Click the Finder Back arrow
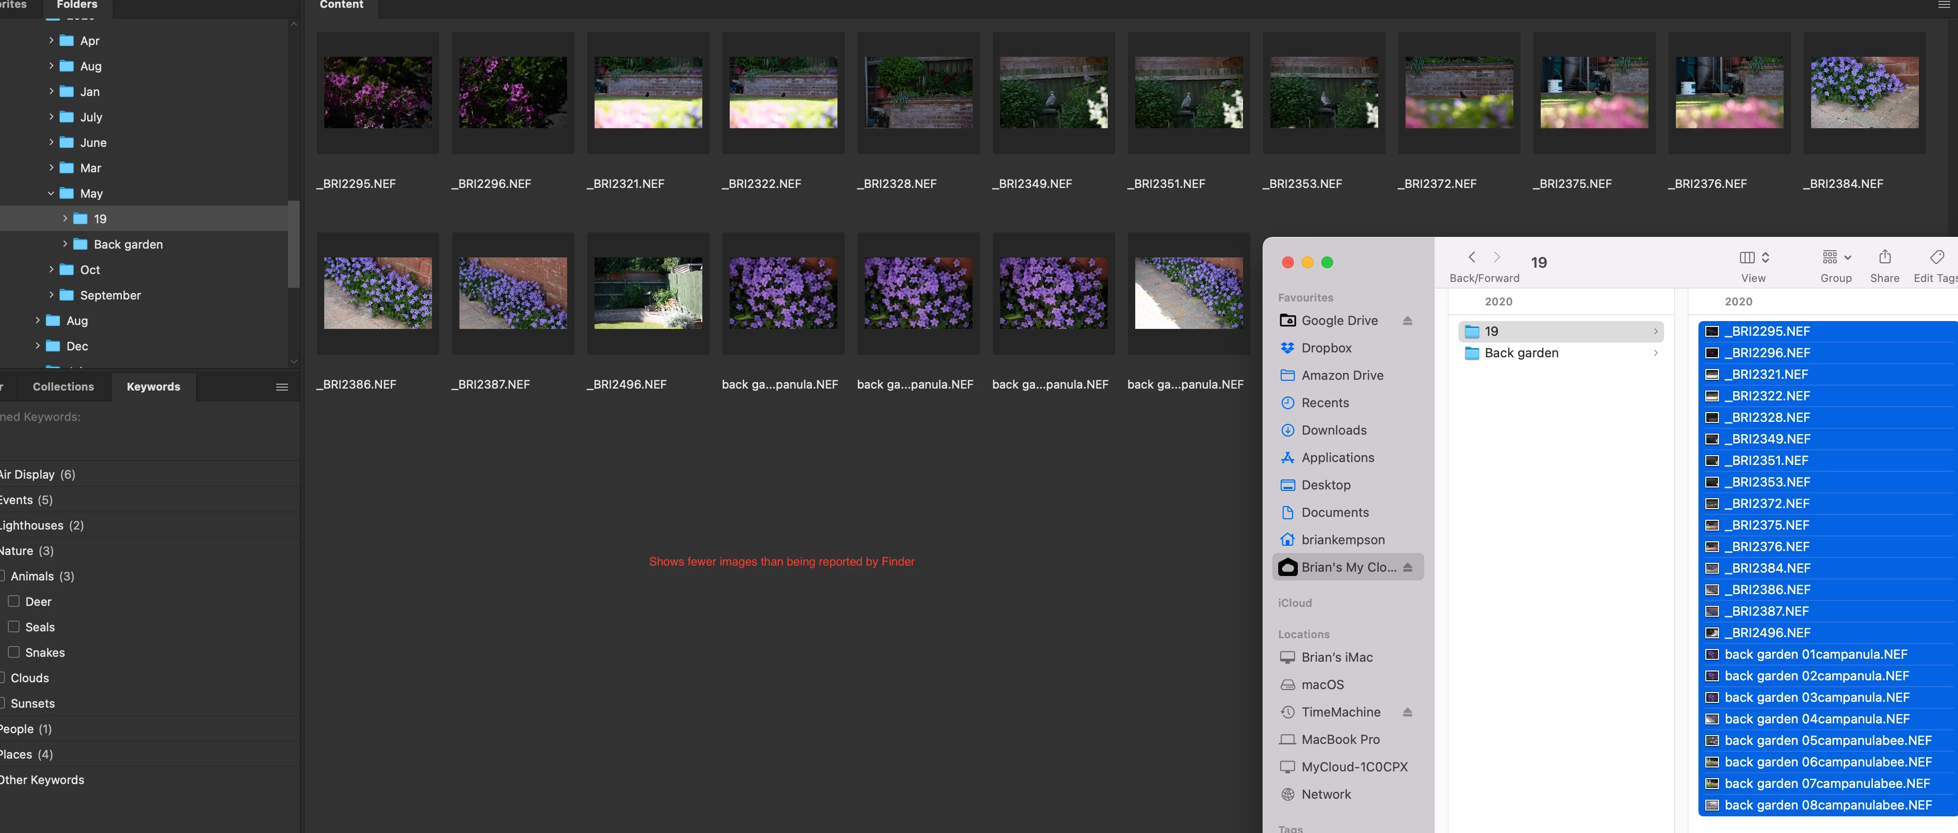This screenshot has width=1958, height=833. (x=1472, y=257)
